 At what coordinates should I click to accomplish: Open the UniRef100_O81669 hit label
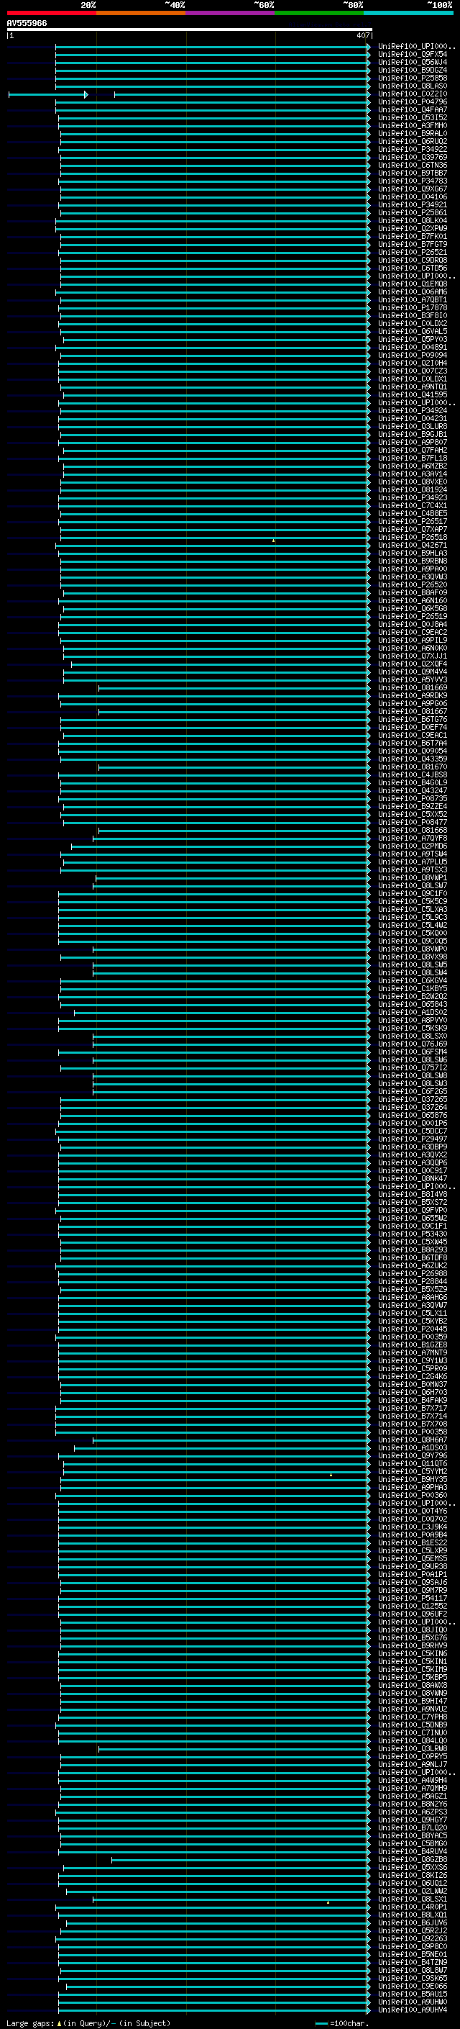[413, 687]
